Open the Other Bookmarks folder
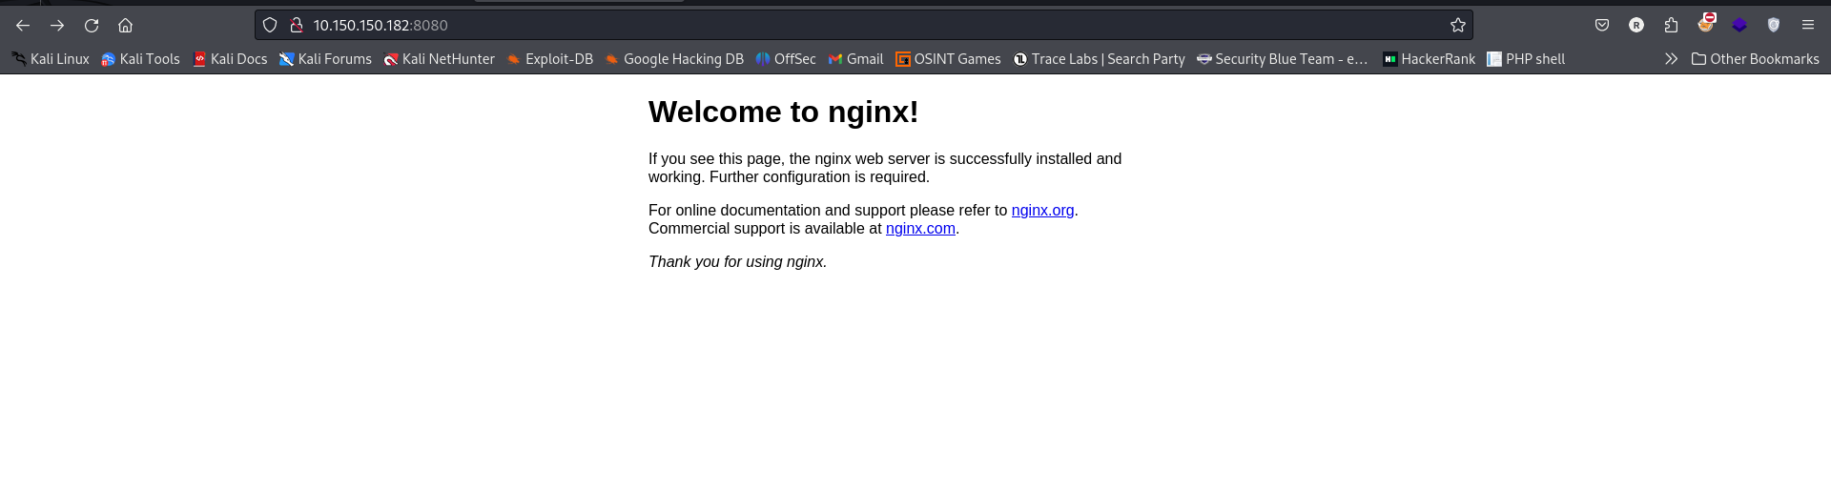The height and width of the screenshot is (492, 1831). pyautogui.click(x=1755, y=59)
